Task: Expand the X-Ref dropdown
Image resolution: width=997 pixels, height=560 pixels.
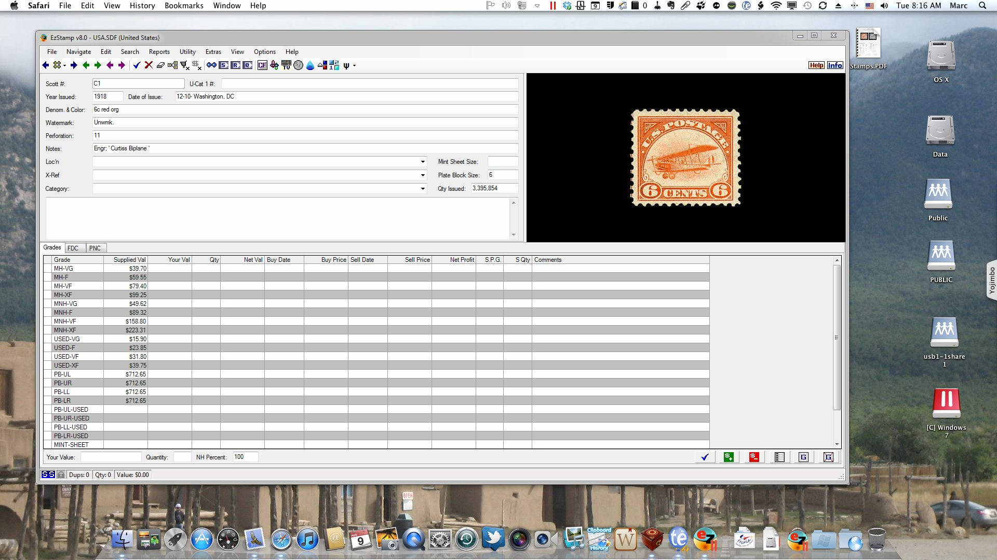Action: pos(423,175)
